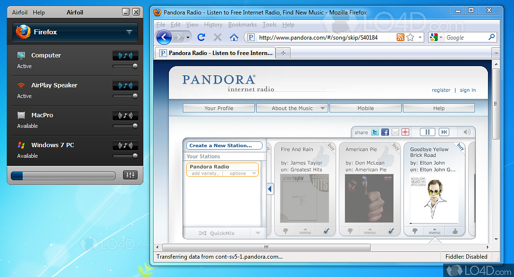The image size is (514, 277).
Task: Click add variety on Pandora Radio station
Action: 205,173
